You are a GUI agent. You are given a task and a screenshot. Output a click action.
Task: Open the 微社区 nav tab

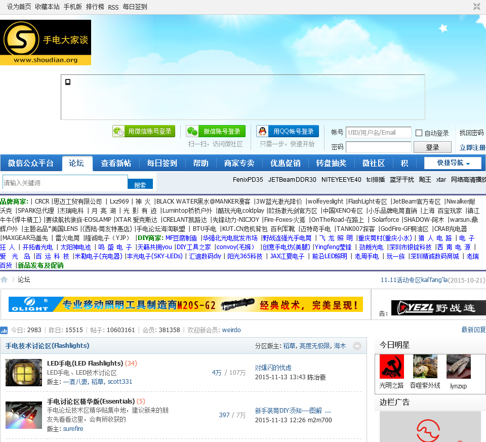[x=374, y=163]
